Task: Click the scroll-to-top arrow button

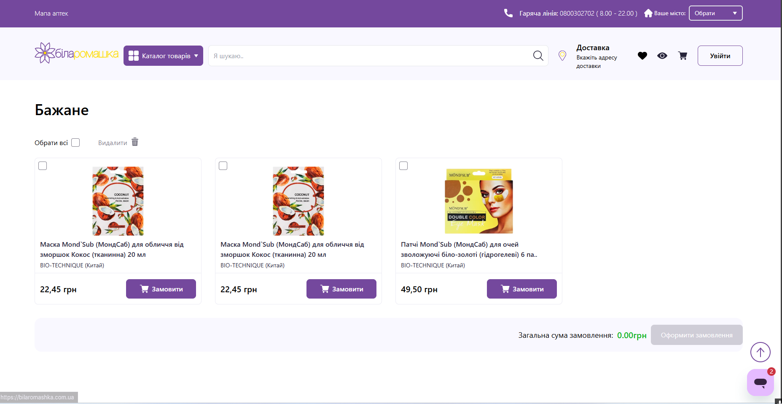Action: point(761,352)
